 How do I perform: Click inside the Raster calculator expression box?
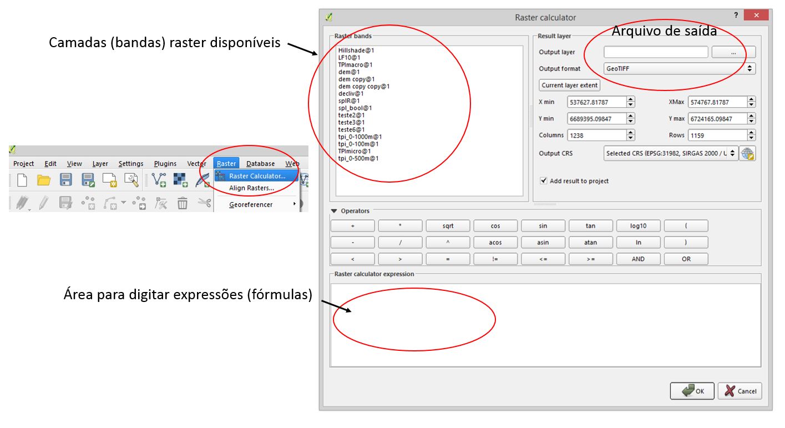545,325
